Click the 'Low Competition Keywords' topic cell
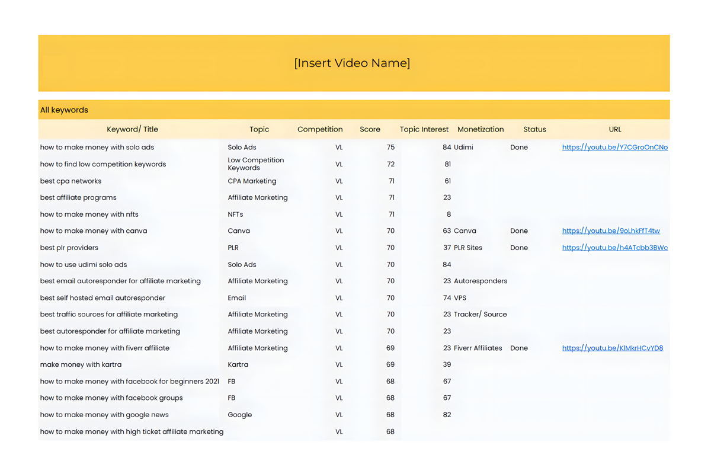The width and height of the screenshot is (711, 474). [255, 164]
